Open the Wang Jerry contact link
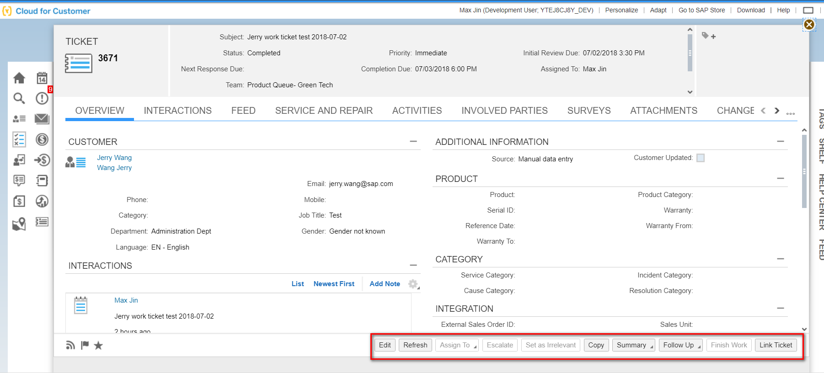This screenshot has height=373, width=824. 114,168
